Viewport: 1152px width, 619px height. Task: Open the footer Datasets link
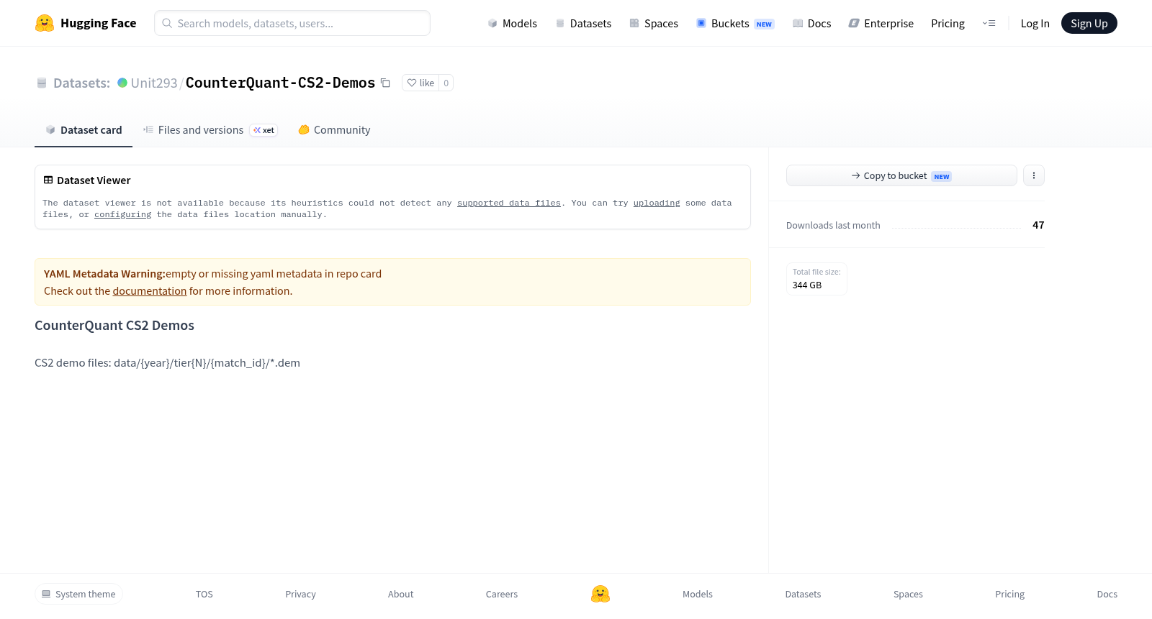pyautogui.click(x=803, y=594)
